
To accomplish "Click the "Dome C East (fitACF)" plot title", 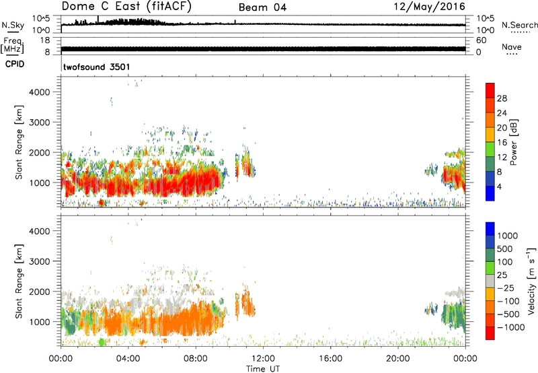I will point(126,7).
